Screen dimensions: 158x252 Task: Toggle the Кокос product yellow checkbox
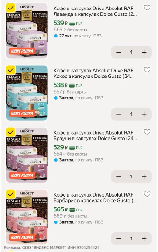tap(11, 70)
